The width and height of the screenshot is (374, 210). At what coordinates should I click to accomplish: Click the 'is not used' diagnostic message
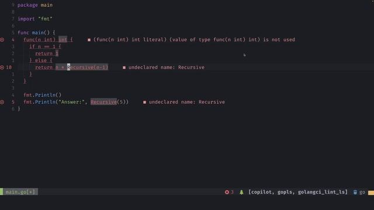click(x=194, y=40)
